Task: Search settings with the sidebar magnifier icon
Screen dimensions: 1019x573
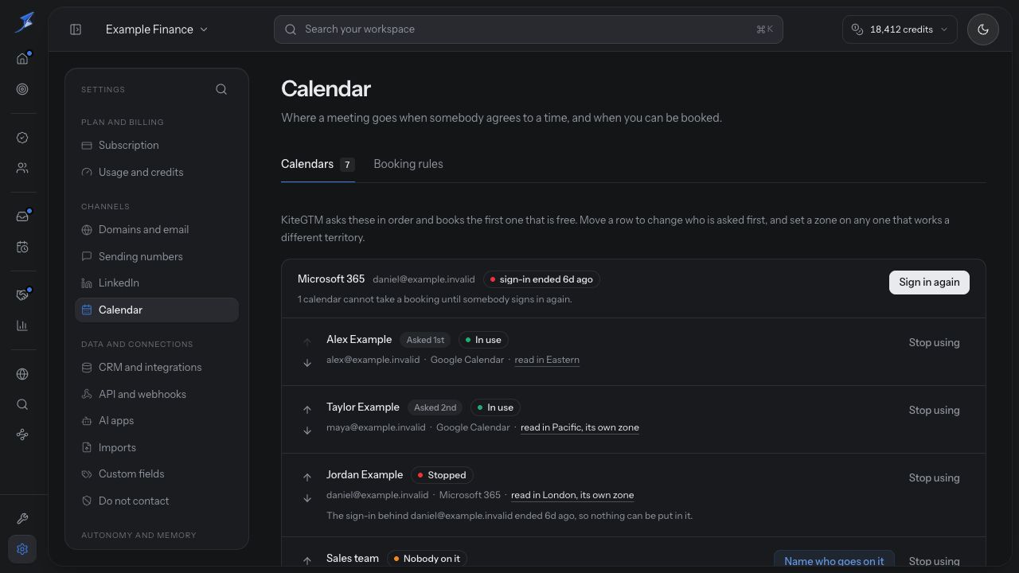Action: (x=221, y=89)
